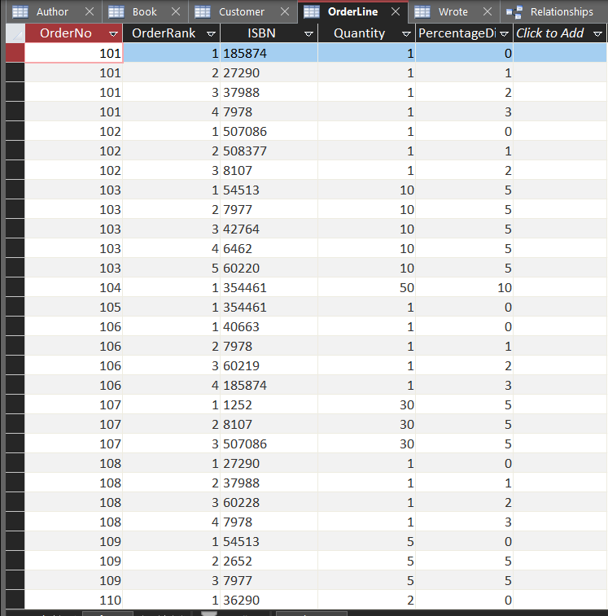This screenshot has height=616, width=608.
Task: Click the select-all corner box of datasheet
Action: (x=15, y=33)
